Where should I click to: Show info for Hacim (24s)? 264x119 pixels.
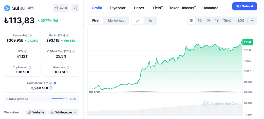tap(68, 36)
